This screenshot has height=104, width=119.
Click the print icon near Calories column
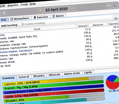pos(116,18)
